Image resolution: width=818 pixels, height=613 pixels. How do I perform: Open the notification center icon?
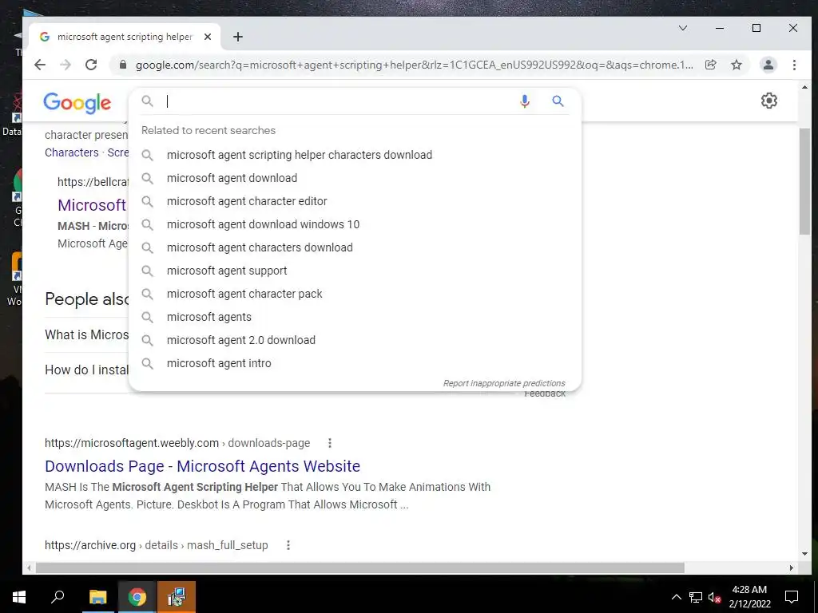792,597
